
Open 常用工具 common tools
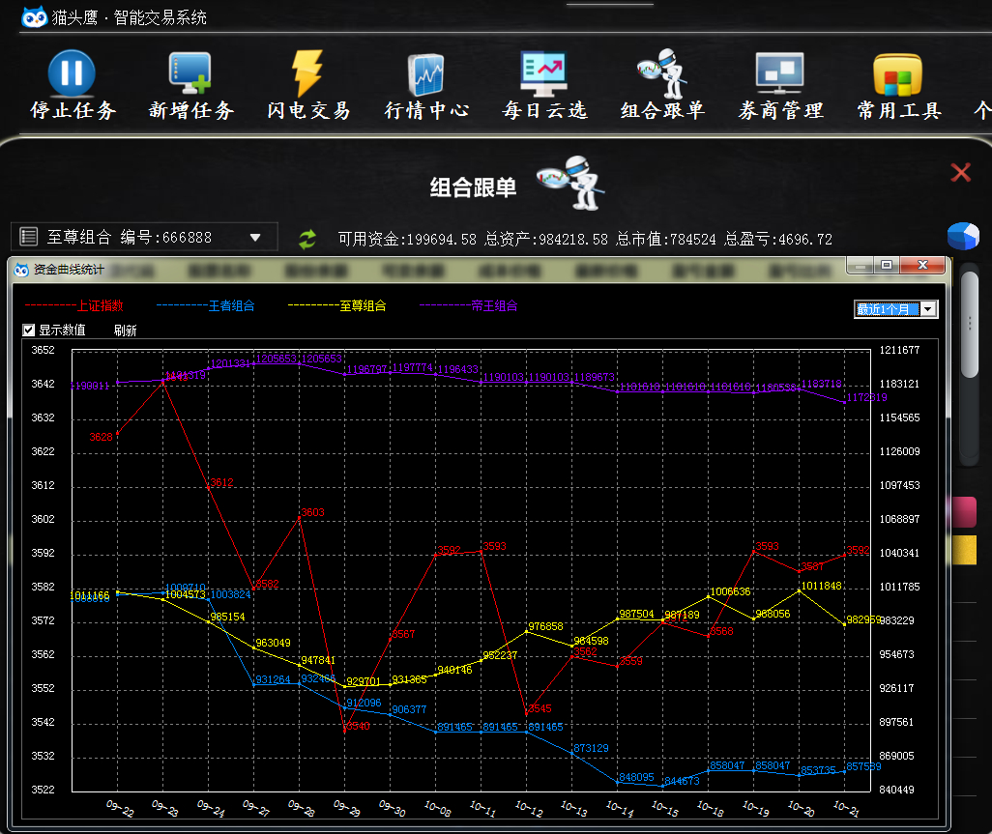tap(898, 73)
